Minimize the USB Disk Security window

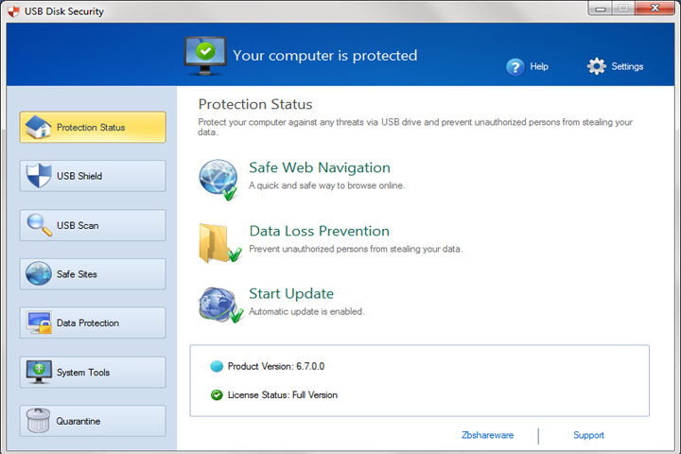click(600, 9)
